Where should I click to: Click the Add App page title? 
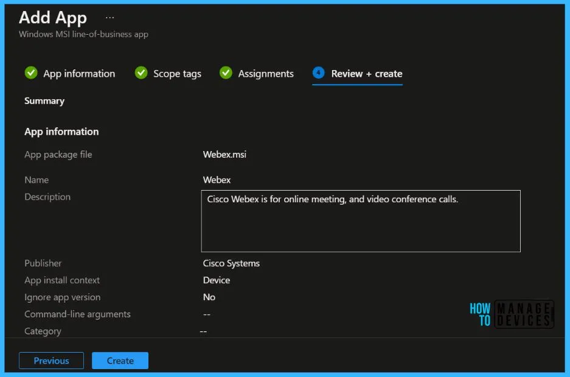[53, 18]
